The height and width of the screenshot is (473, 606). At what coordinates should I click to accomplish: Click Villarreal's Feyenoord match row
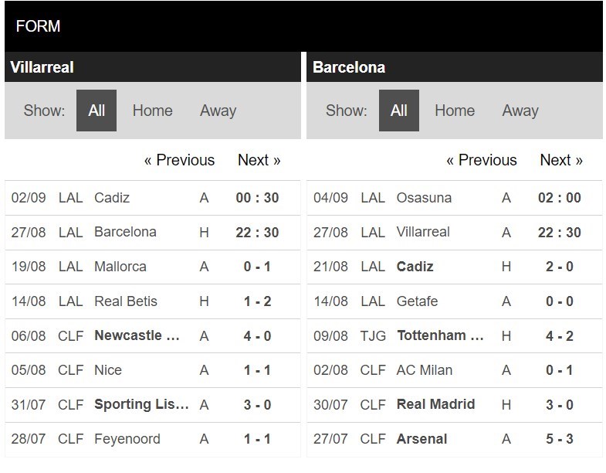pyautogui.click(x=127, y=439)
